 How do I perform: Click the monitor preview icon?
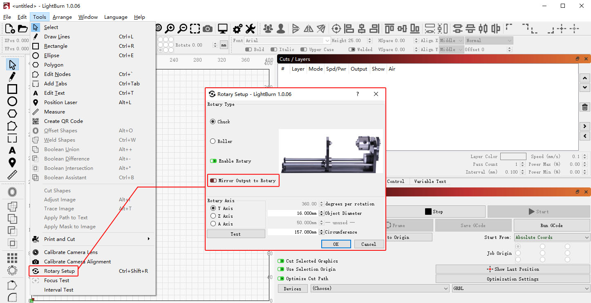pos(222,29)
